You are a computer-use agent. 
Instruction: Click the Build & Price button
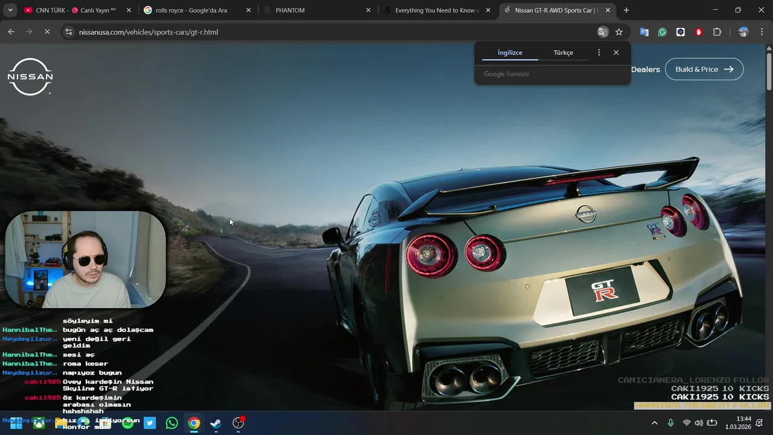click(704, 69)
